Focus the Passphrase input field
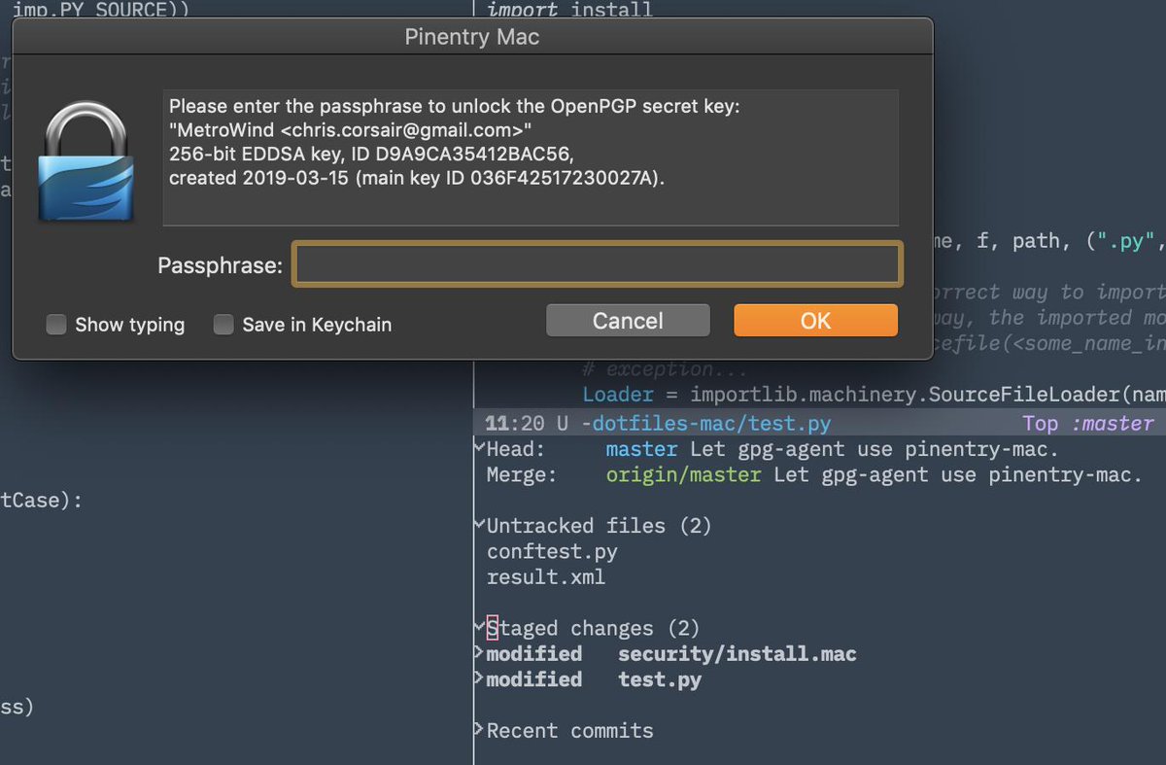This screenshot has height=765, width=1166. pyautogui.click(x=598, y=264)
